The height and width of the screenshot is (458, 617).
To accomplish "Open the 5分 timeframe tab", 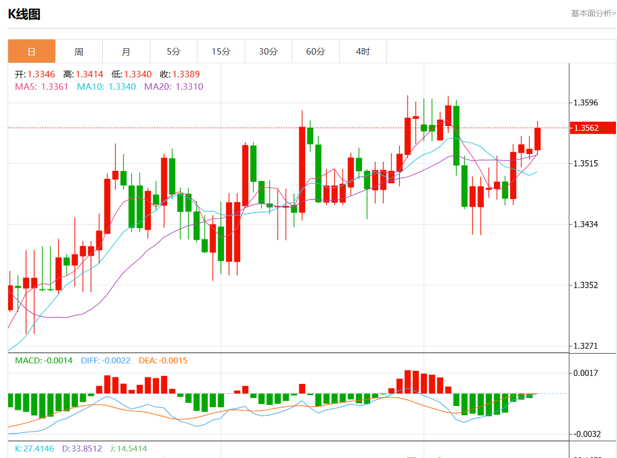I will [x=174, y=51].
